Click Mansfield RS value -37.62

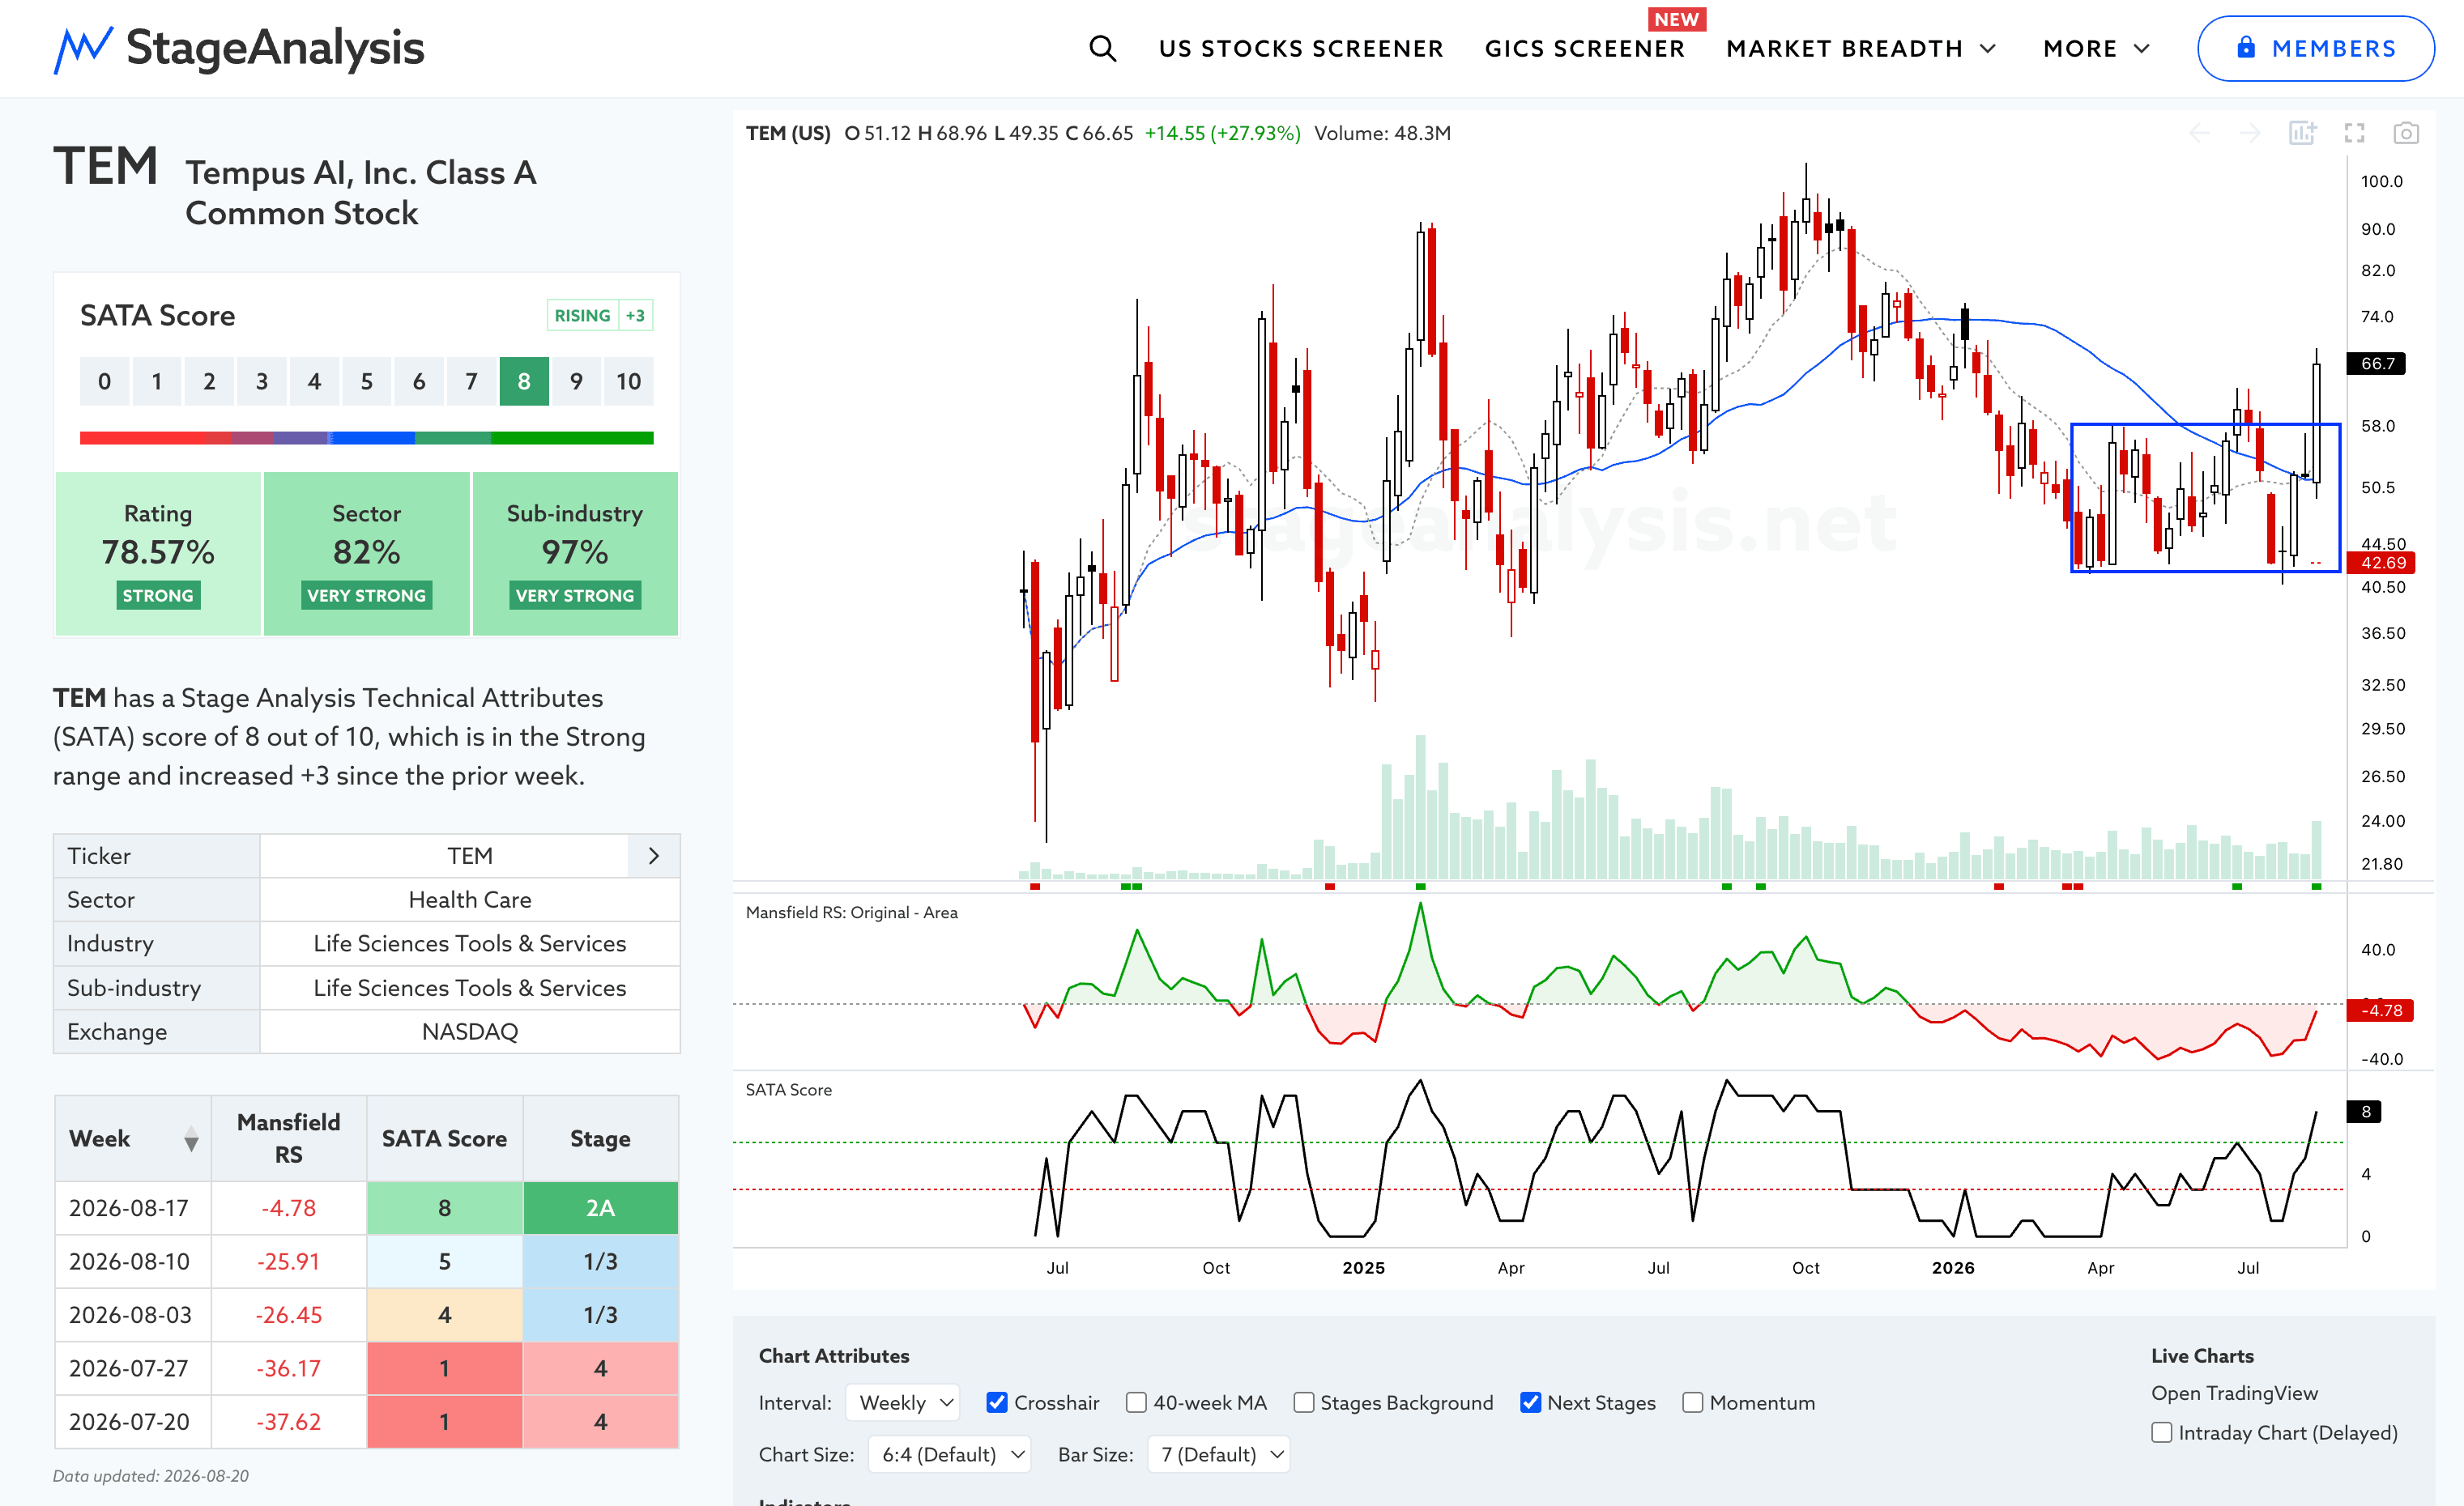(x=289, y=1422)
